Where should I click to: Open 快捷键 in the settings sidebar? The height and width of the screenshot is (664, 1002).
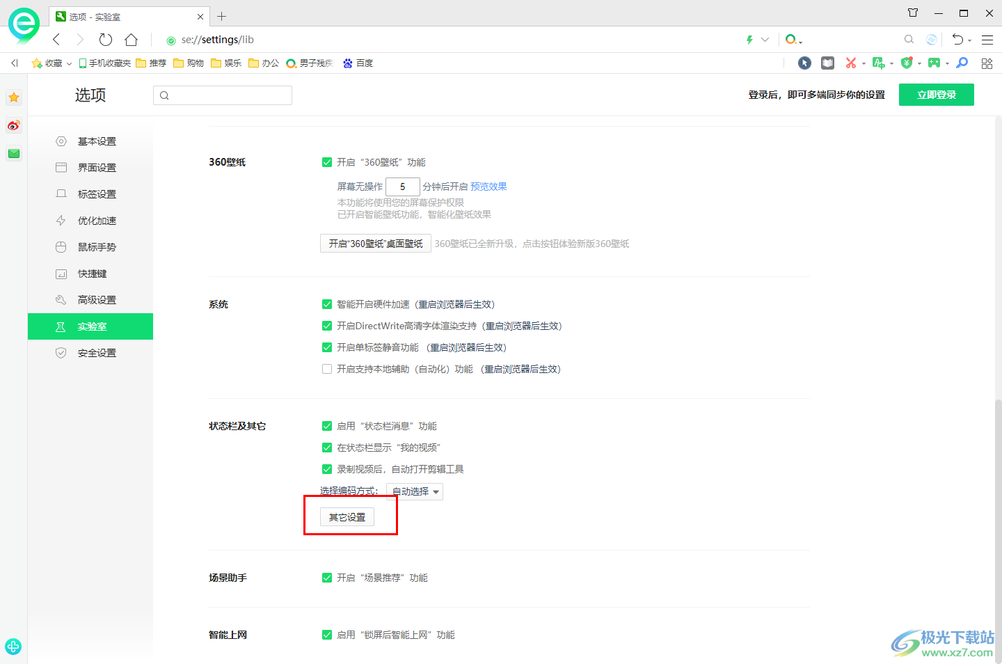click(x=90, y=274)
